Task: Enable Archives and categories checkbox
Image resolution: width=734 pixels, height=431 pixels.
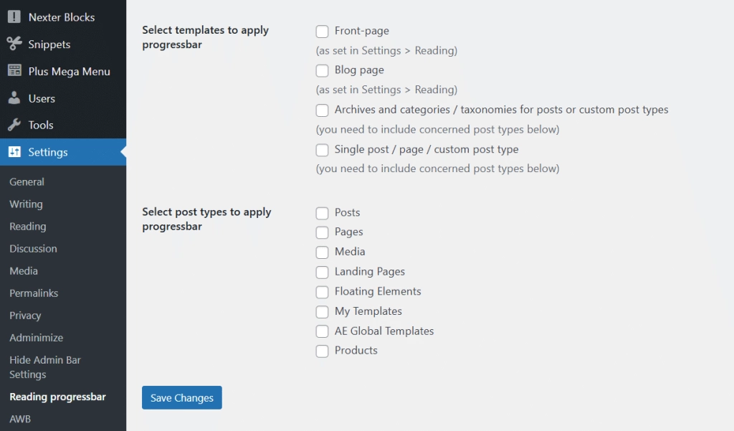Action: 323,110
